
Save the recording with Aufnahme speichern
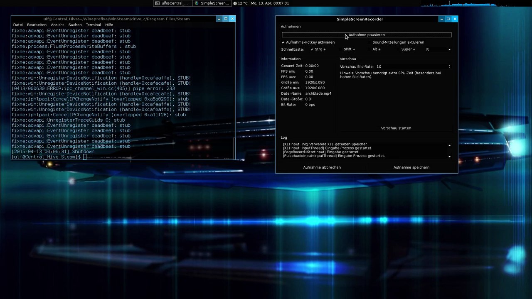point(411,167)
